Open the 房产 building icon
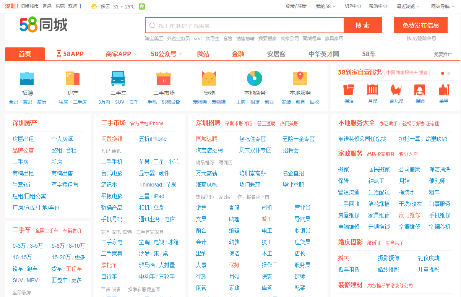Image resolution: width=461 pixels, height=297 pixels. (x=73, y=78)
